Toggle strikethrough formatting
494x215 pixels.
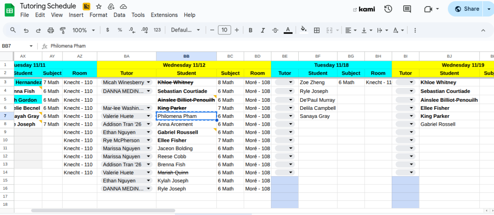[x=275, y=30]
